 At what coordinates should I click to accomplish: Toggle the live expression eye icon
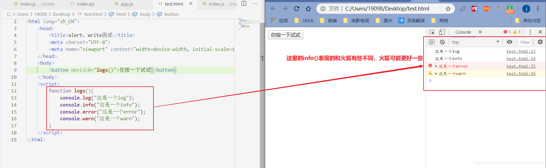pos(510,42)
